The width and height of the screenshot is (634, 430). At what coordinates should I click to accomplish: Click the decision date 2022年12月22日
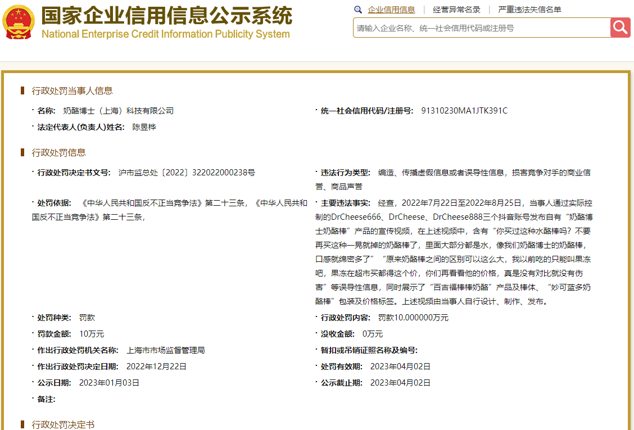click(156, 366)
